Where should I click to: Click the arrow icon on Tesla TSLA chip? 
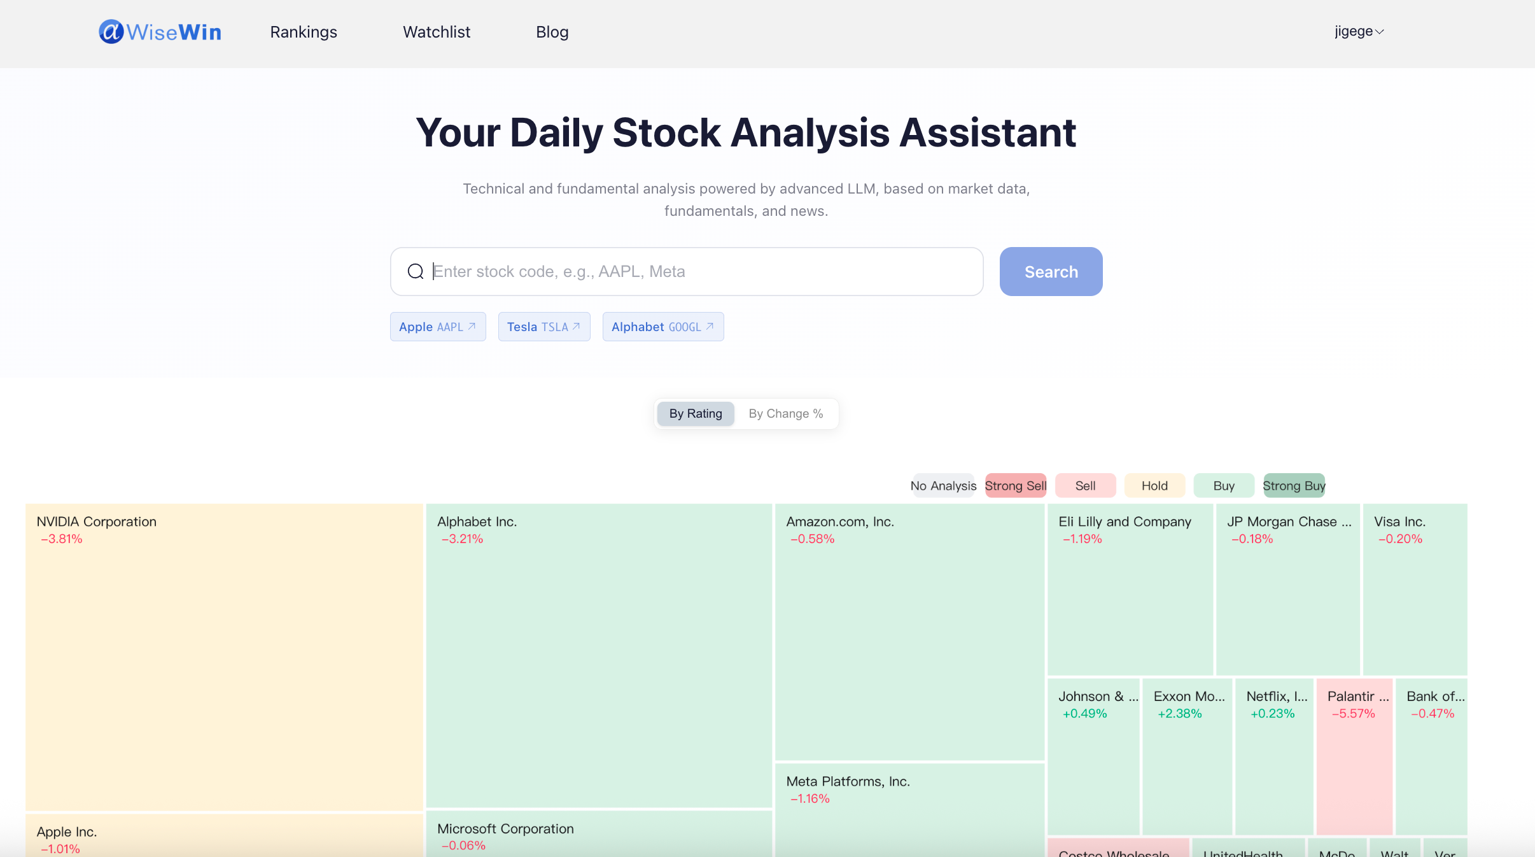coord(577,327)
